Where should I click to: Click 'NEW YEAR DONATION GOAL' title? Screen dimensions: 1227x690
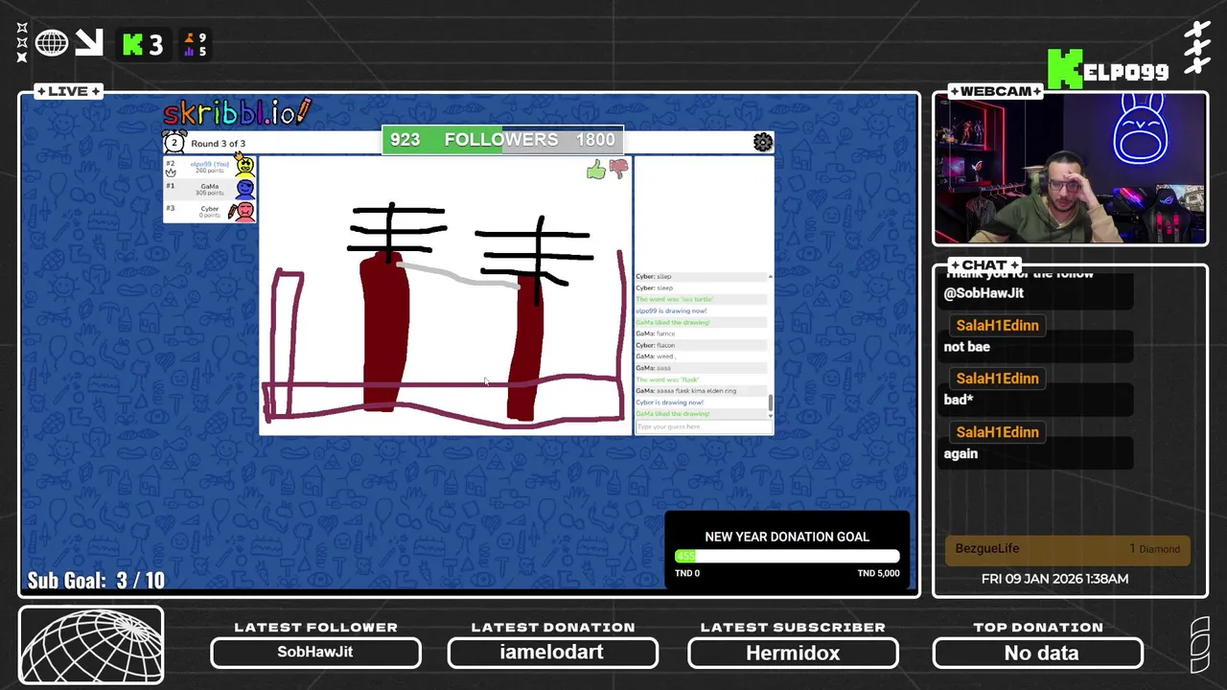pyautogui.click(x=787, y=537)
